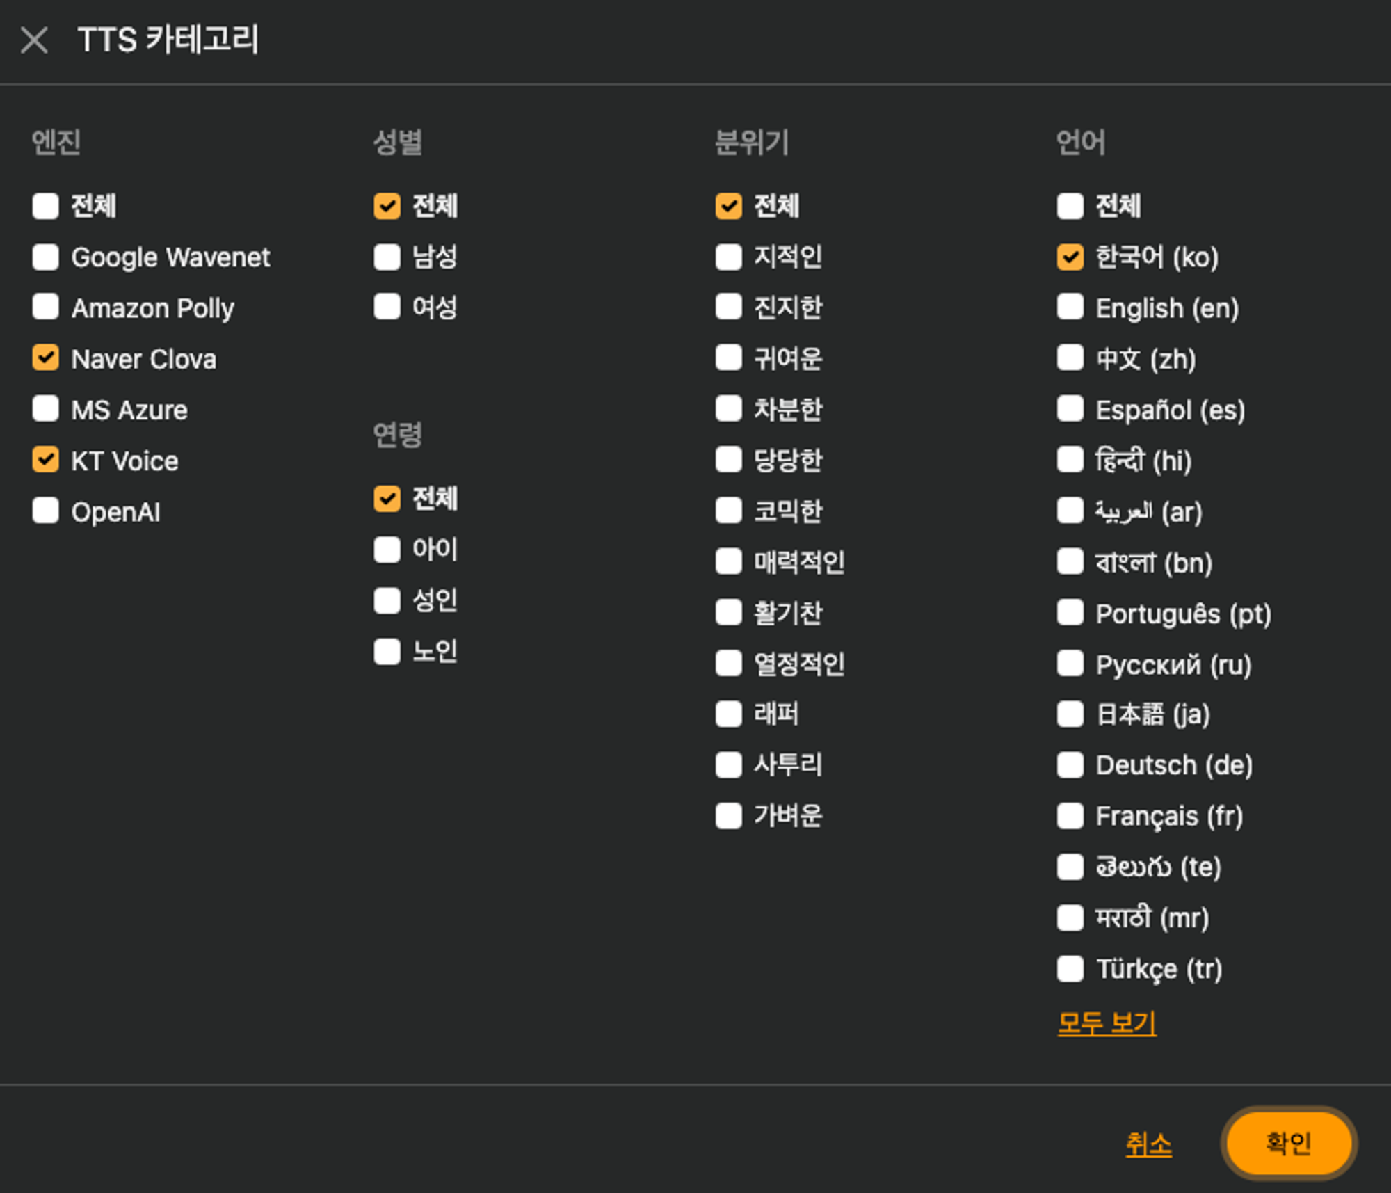This screenshot has width=1391, height=1193.
Task: Tick the OpenAI engine checkbox
Action: click(x=45, y=511)
